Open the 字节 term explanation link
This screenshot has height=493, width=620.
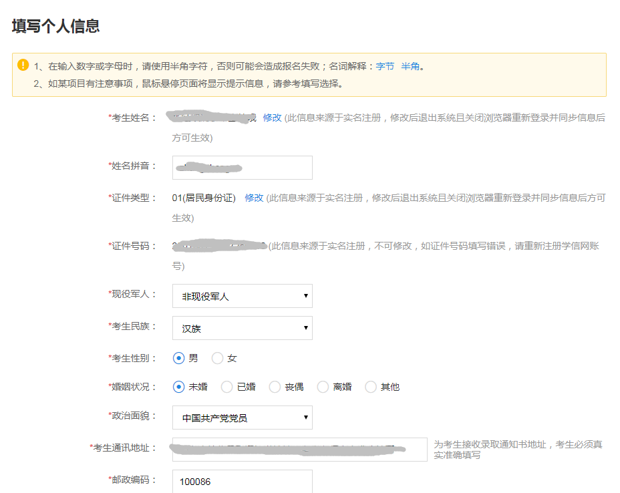384,65
